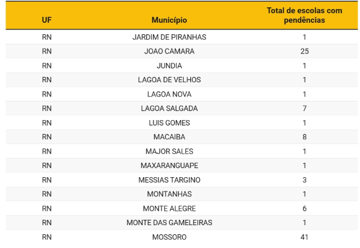Select the MAXARANGUAPE cell

point(169,166)
